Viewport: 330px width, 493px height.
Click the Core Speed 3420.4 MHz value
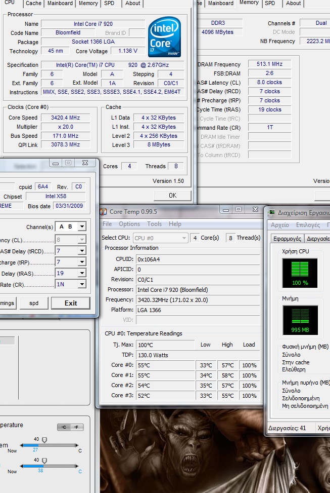tap(66, 118)
